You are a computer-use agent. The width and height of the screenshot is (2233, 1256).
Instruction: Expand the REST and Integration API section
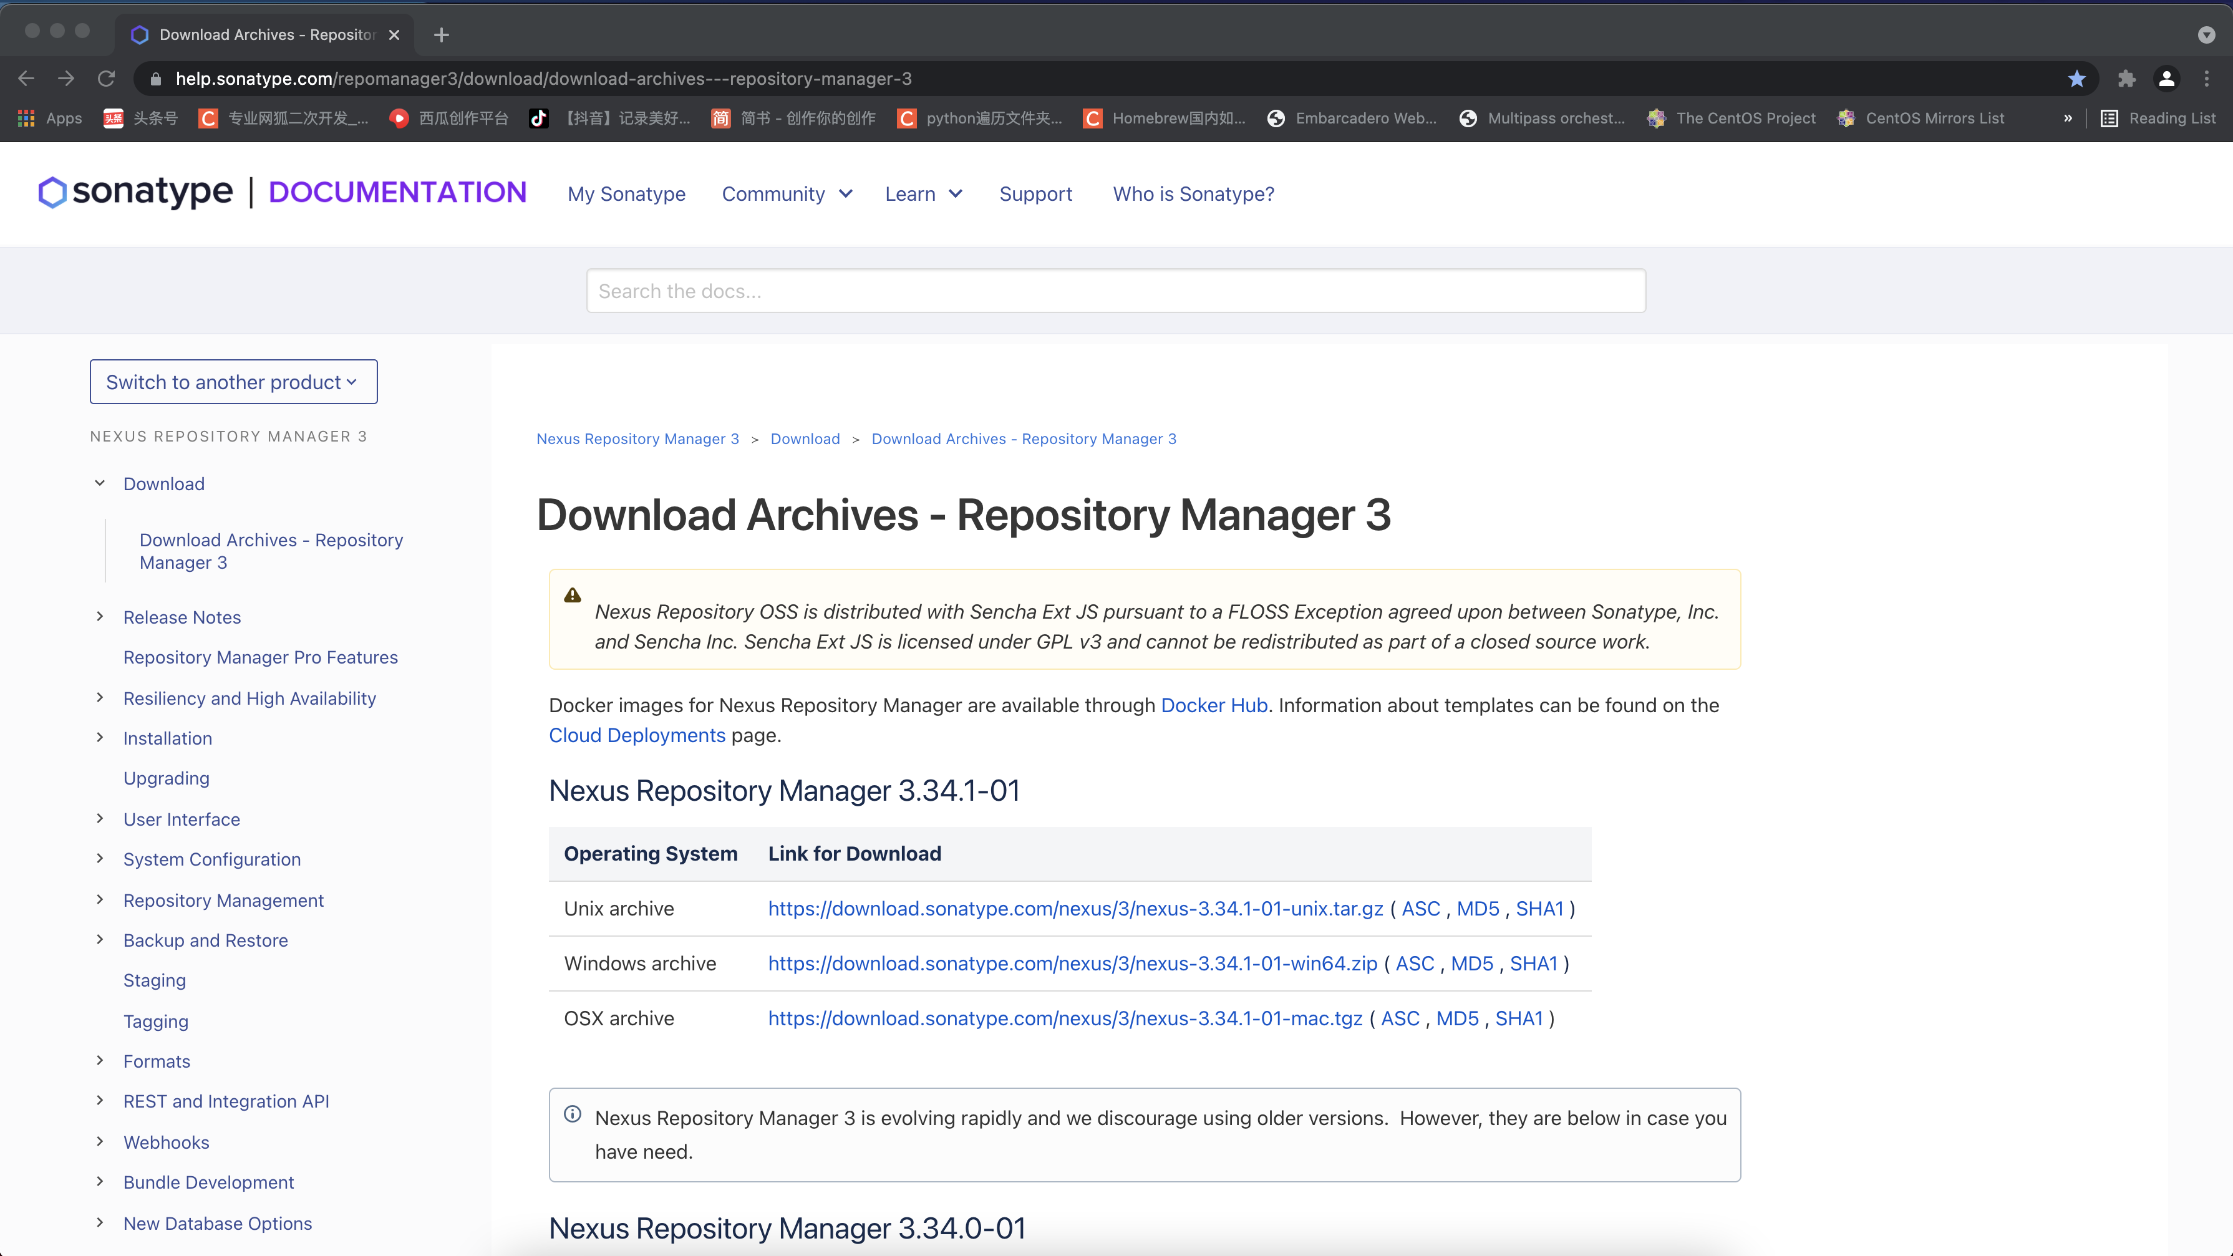[100, 1101]
